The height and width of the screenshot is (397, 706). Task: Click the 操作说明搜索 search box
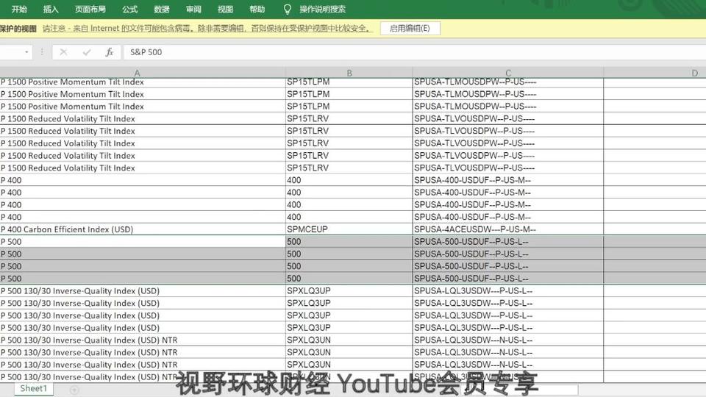[322, 9]
